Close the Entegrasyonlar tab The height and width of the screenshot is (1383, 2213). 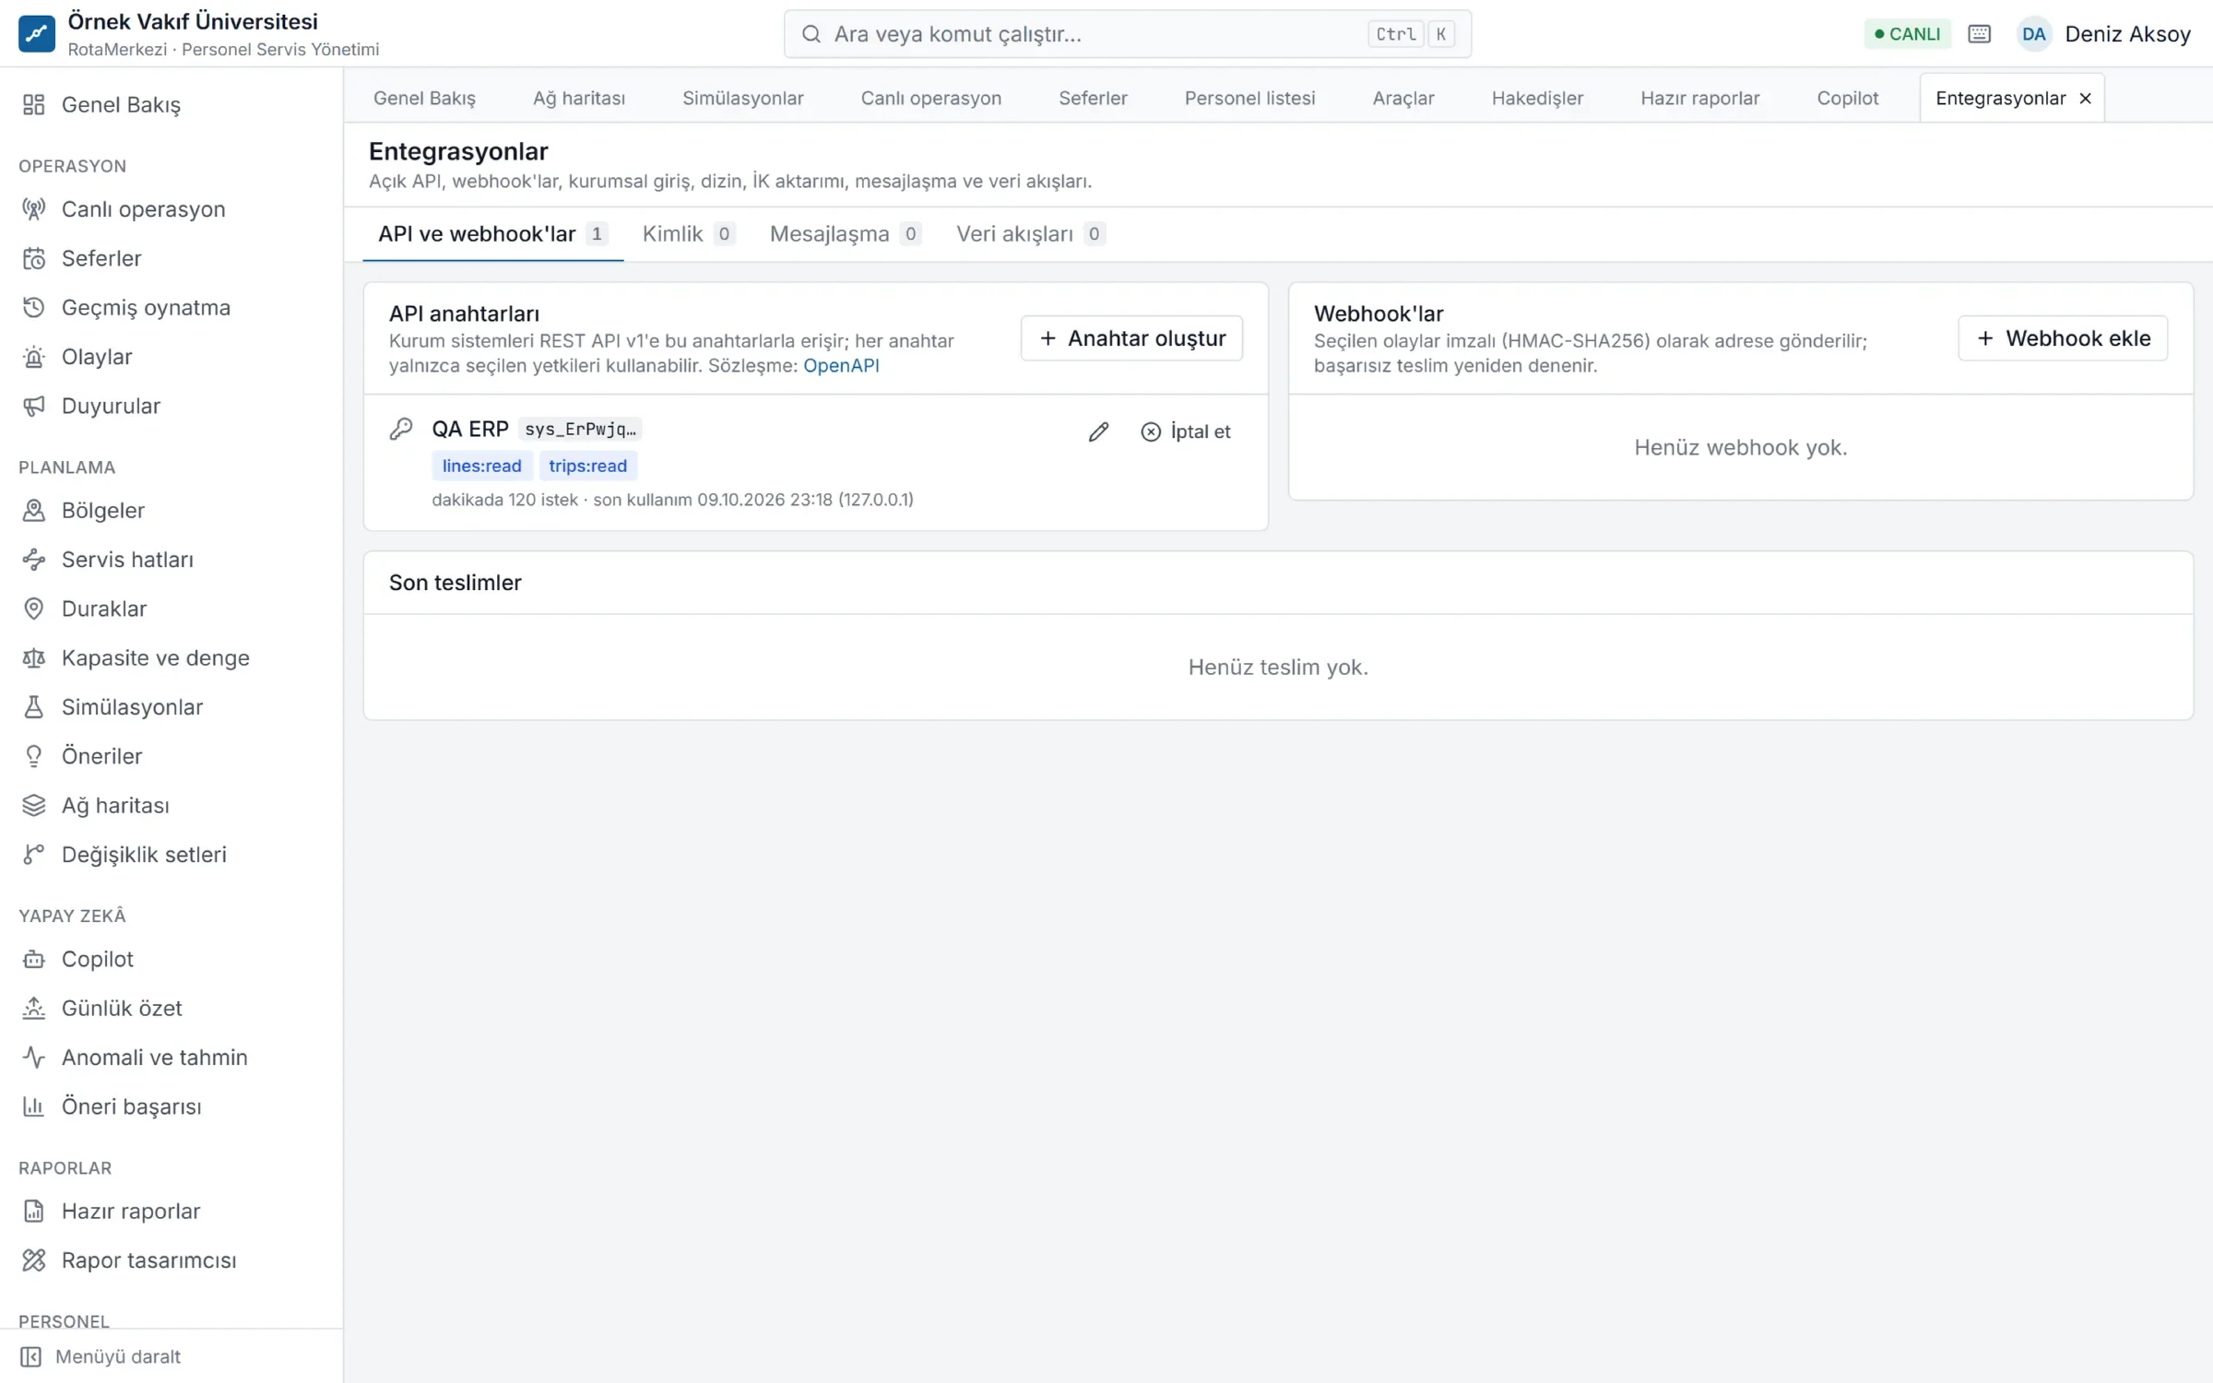point(2085,99)
